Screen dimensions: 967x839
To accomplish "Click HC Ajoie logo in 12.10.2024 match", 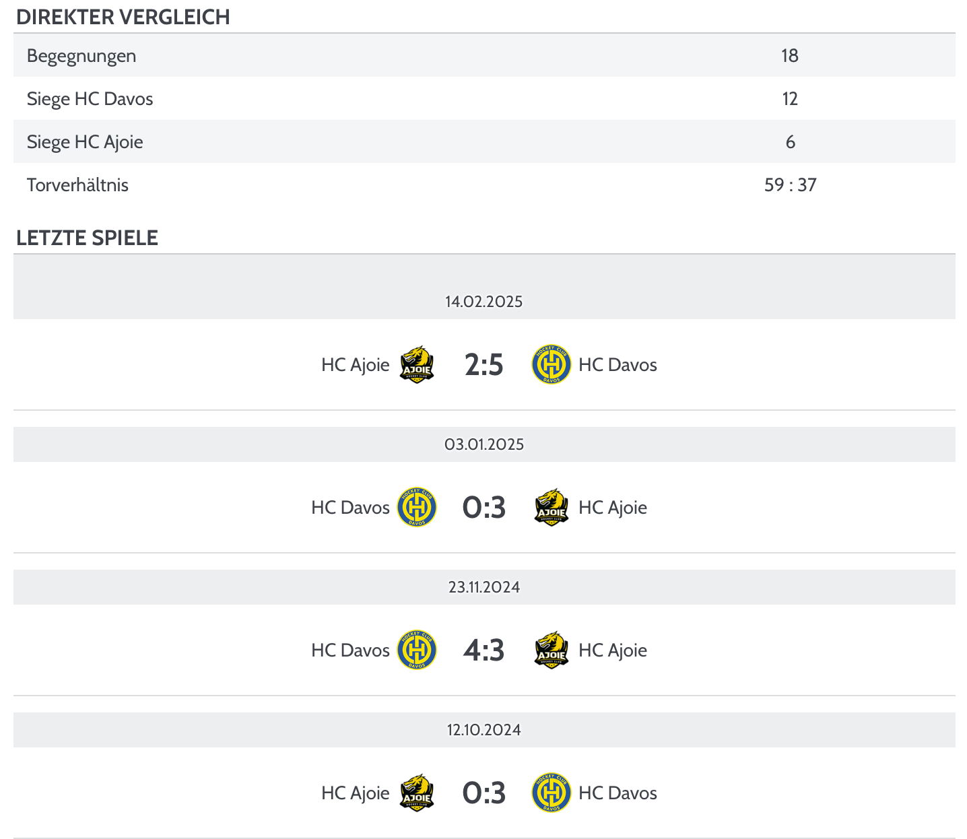I will pyautogui.click(x=417, y=793).
